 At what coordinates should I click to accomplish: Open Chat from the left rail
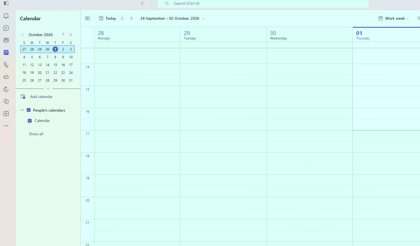[x=6, y=28]
